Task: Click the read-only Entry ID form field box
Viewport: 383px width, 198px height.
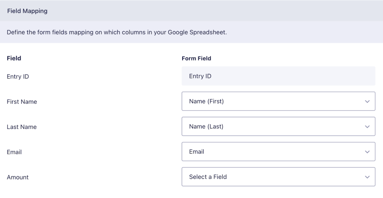Action: 278,76
